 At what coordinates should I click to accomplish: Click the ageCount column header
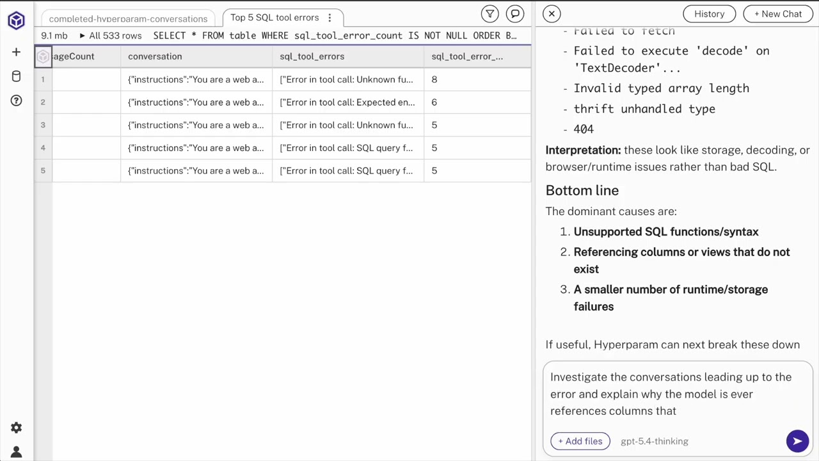[x=86, y=56]
